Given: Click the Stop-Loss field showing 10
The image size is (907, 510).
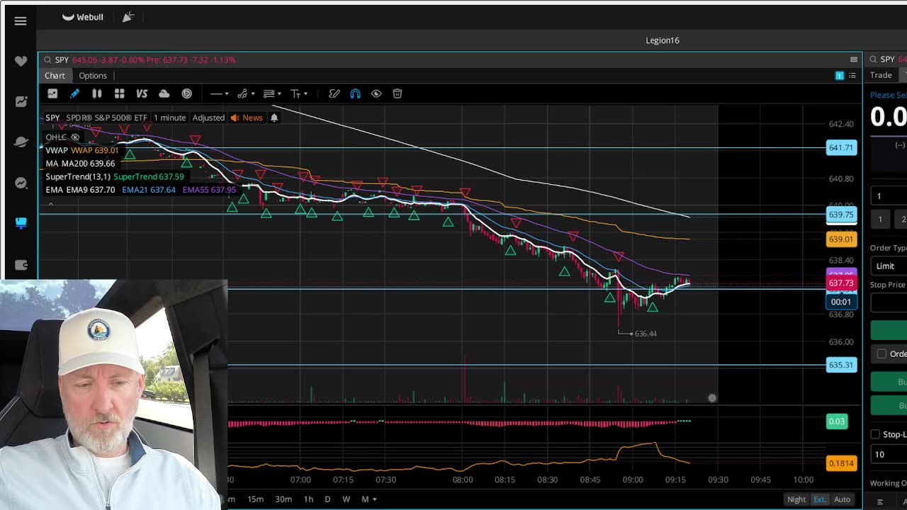Looking at the screenshot, I should click(889, 454).
